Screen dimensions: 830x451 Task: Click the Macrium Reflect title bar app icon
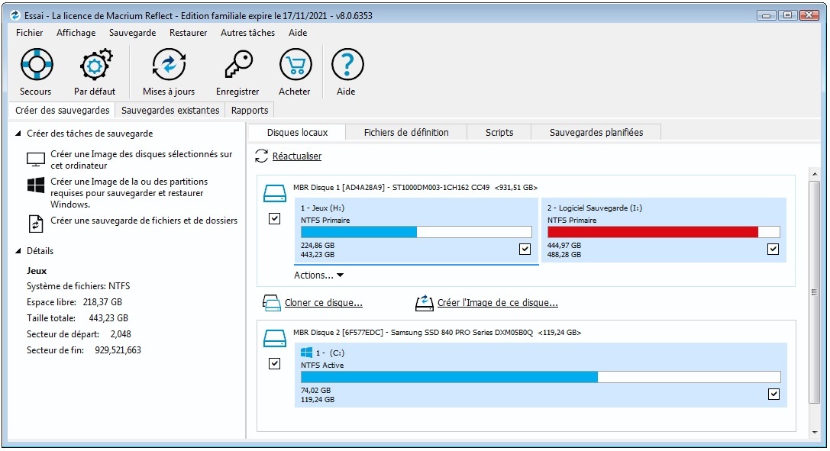coord(15,15)
